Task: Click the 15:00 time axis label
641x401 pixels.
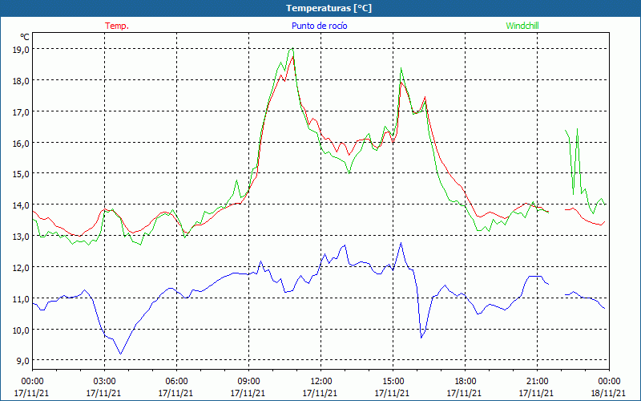Action: 393,382
